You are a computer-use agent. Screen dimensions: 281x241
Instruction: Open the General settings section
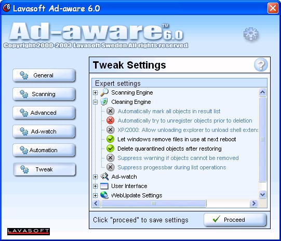pyautogui.click(x=44, y=75)
